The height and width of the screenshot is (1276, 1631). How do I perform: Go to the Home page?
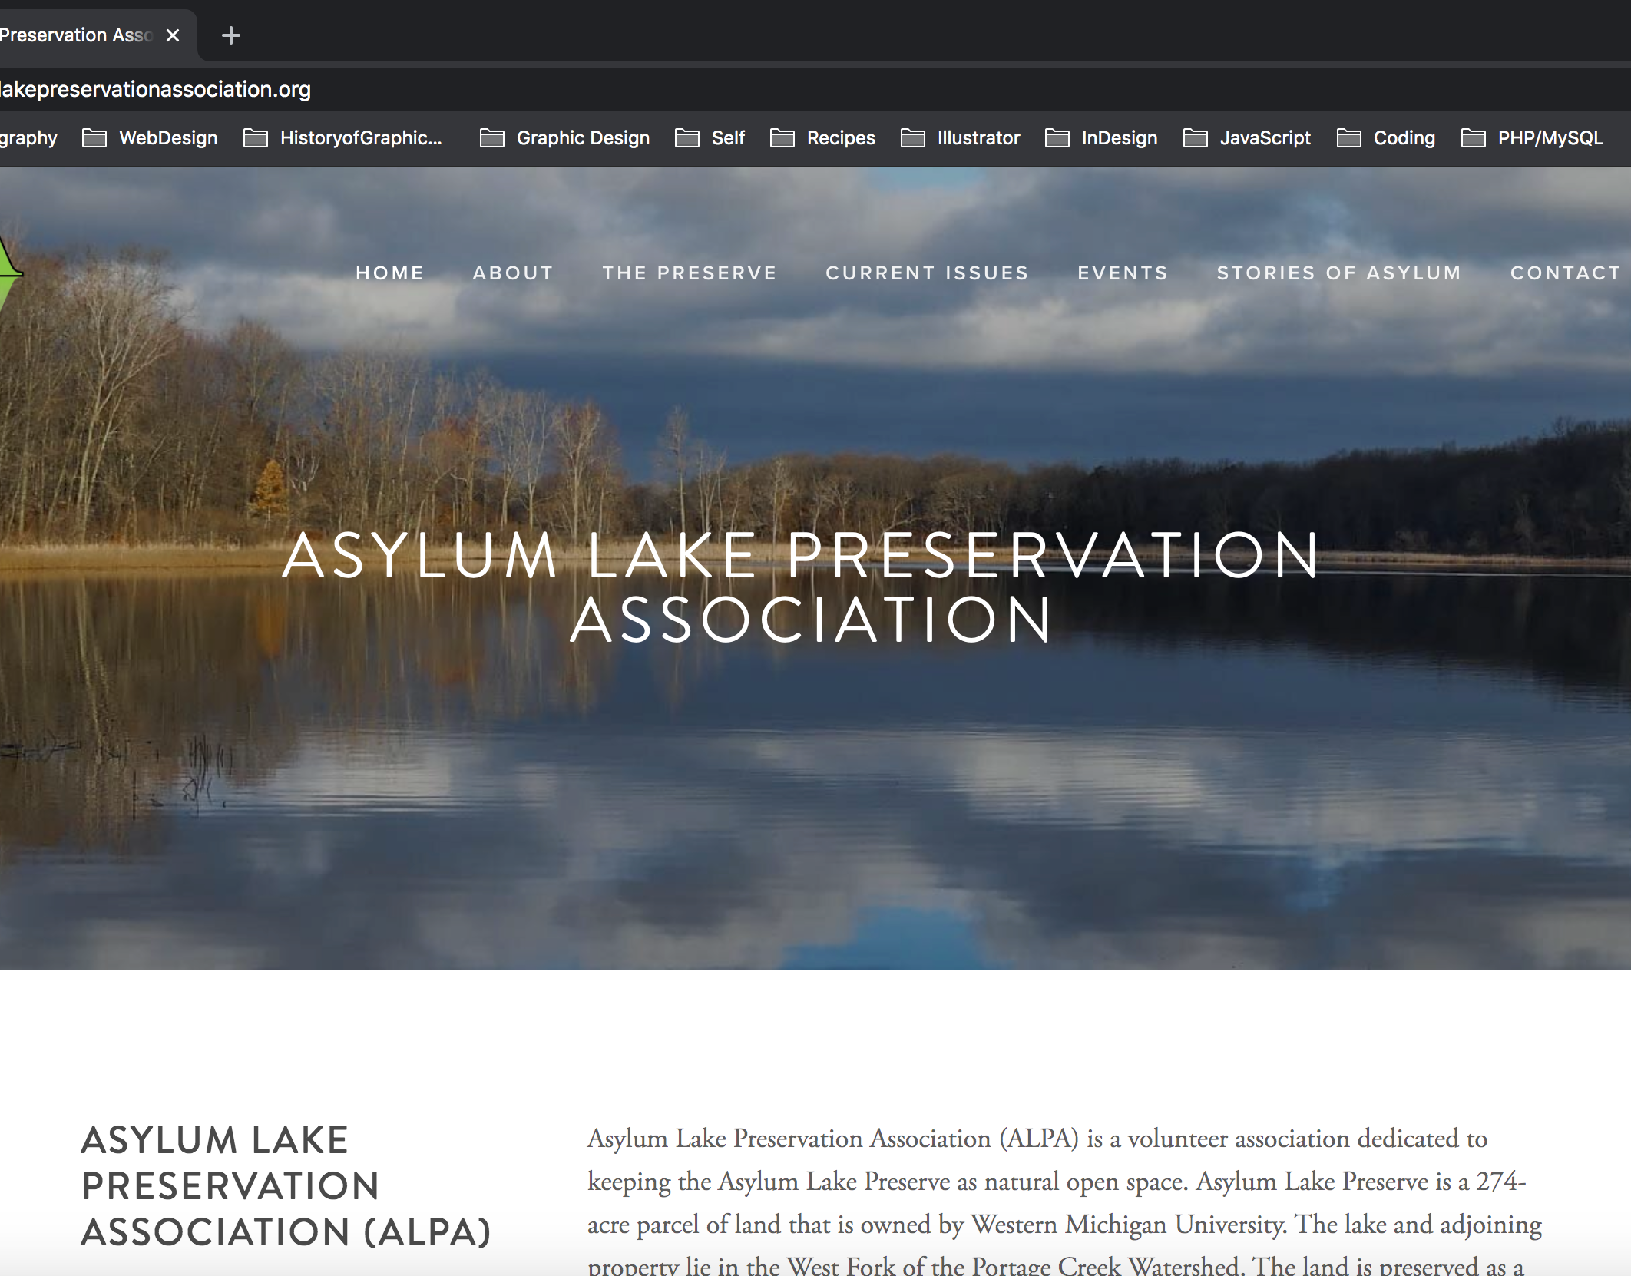pyautogui.click(x=389, y=273)
